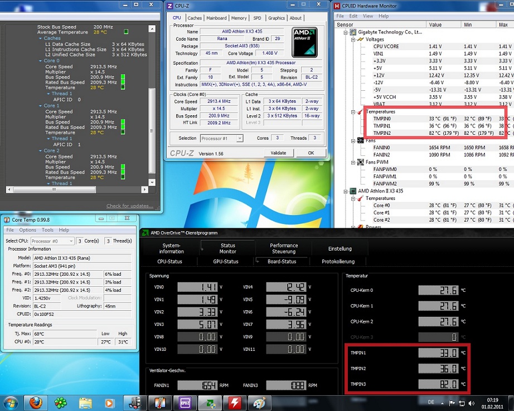
Task: Click the volume speaker tray icon
Action: 472,403
